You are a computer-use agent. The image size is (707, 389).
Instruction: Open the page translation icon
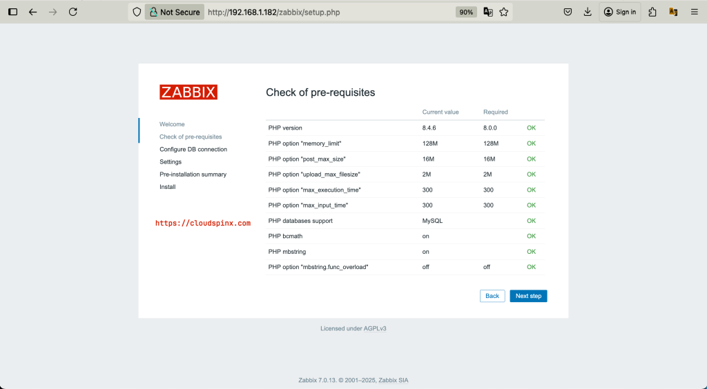click(x=488, y=12)
